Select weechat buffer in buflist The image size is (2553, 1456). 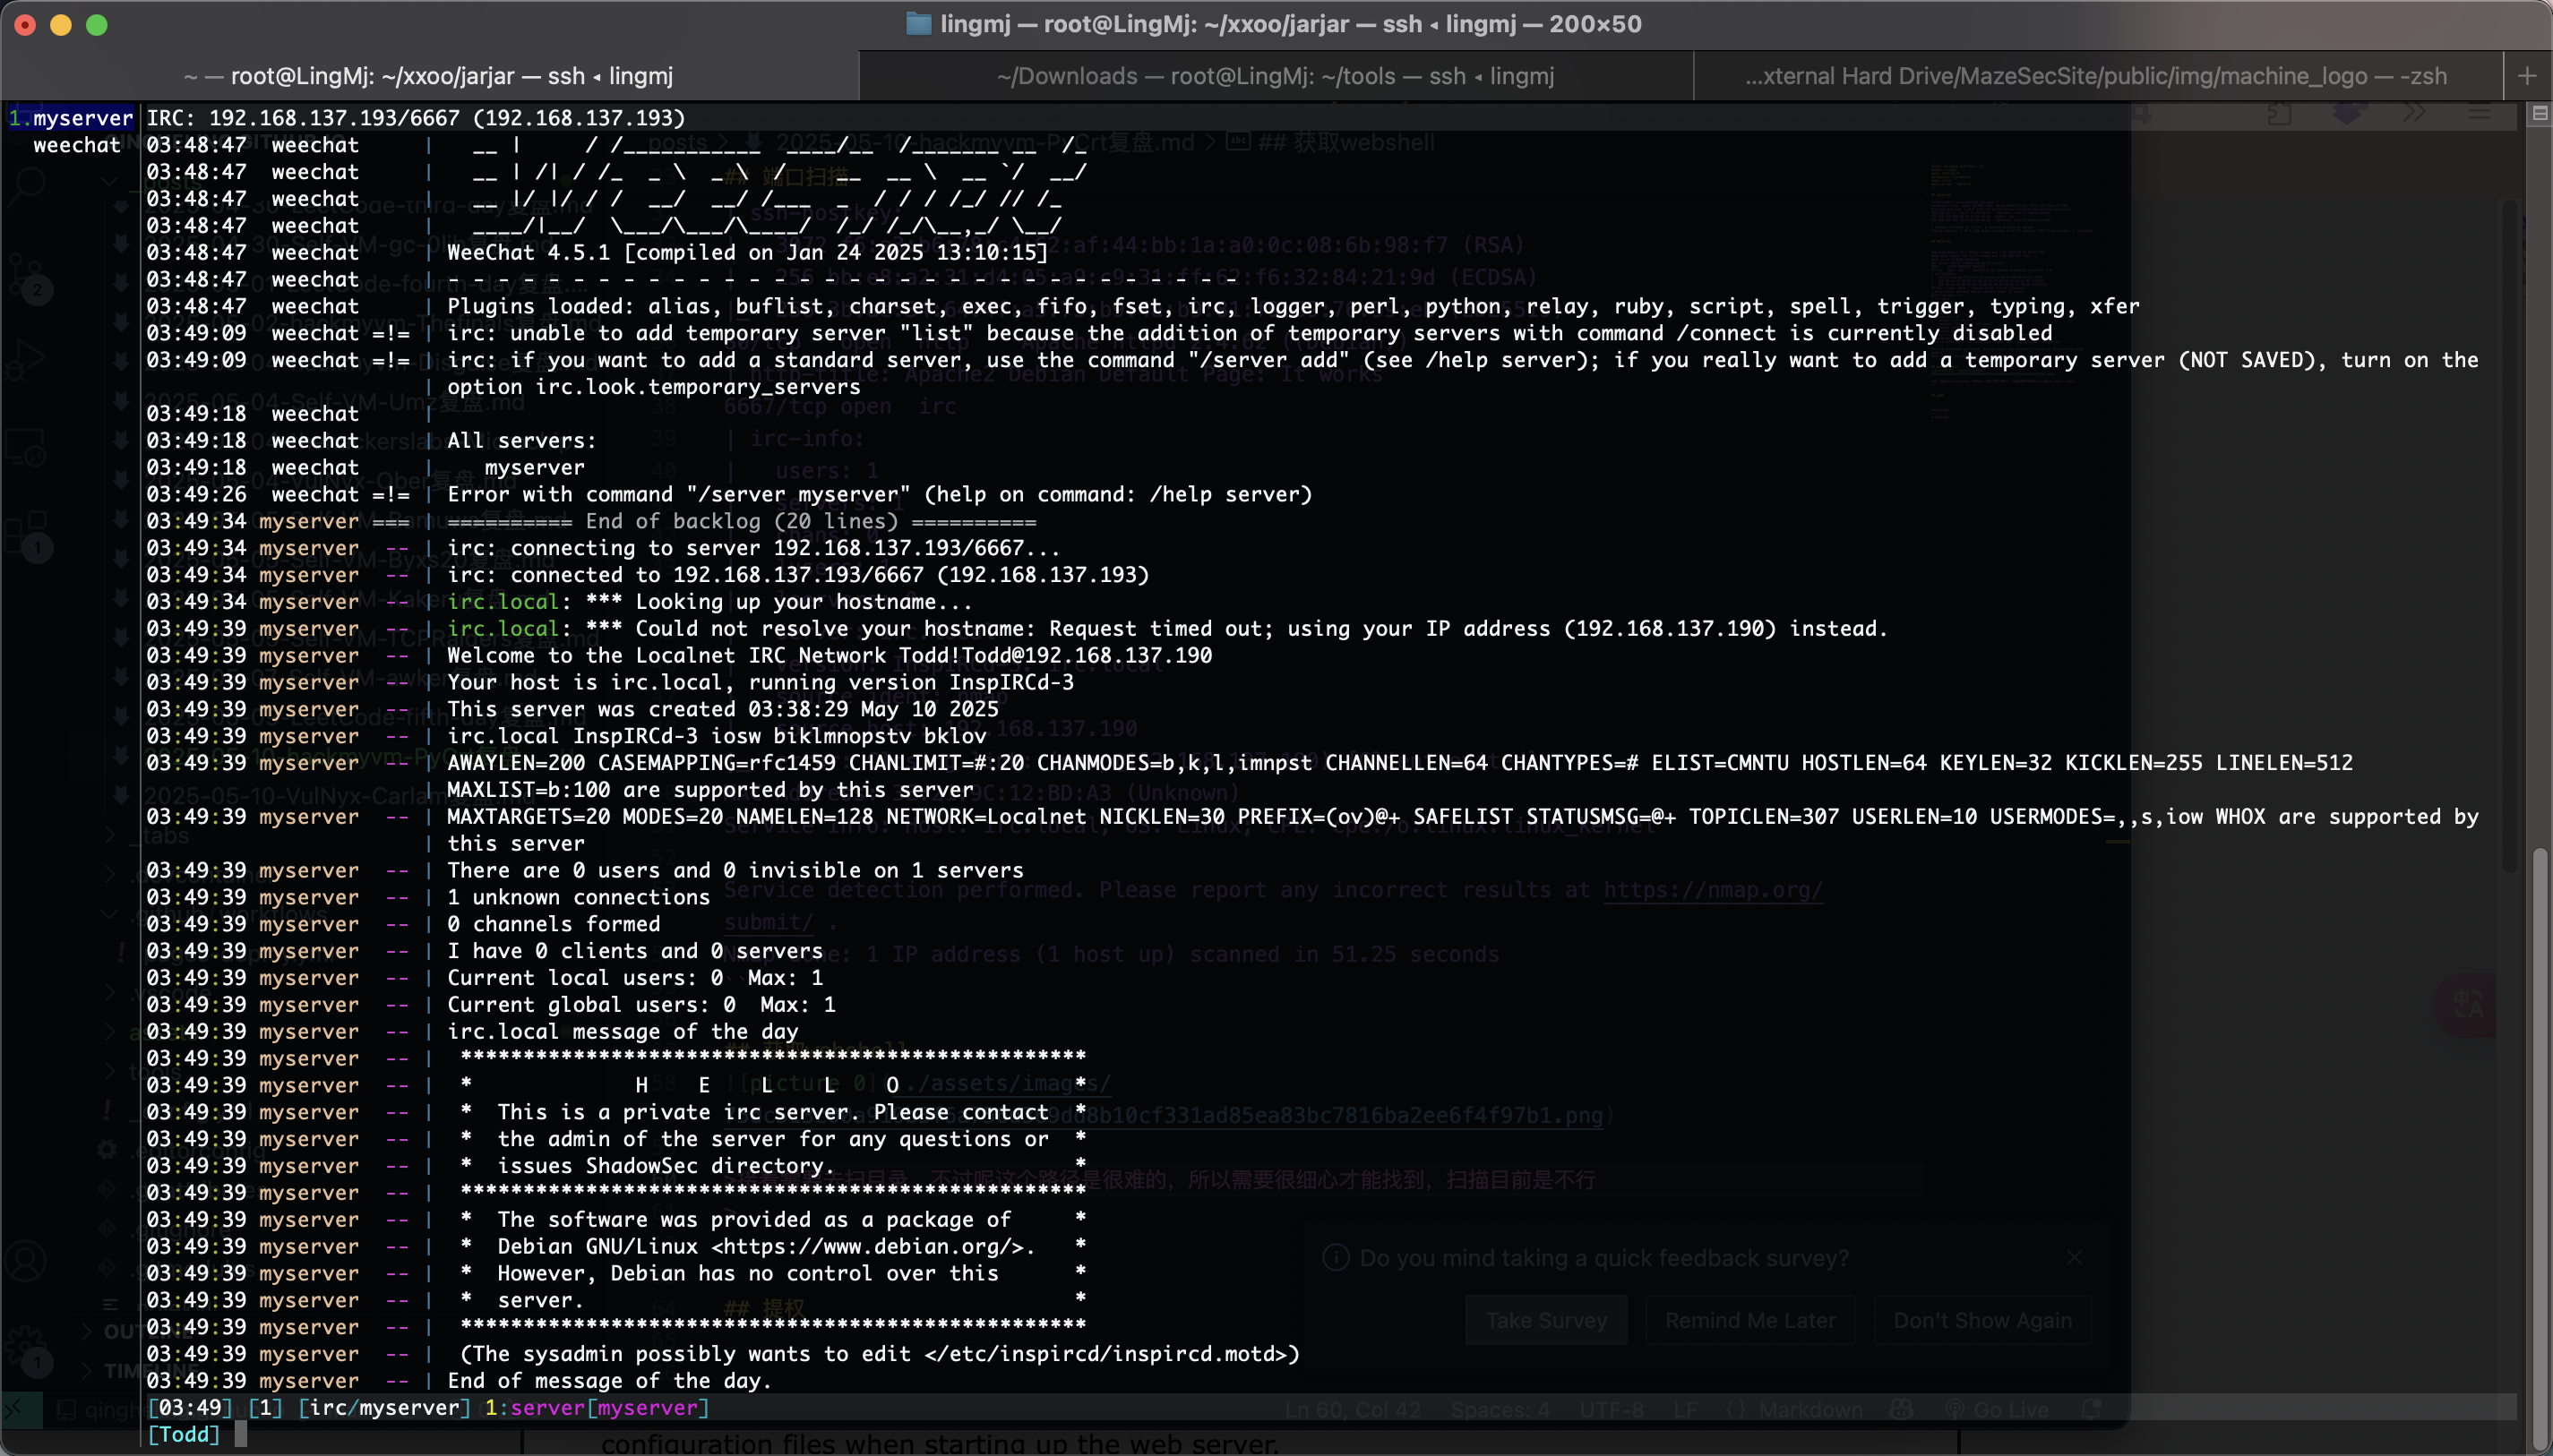point(77,145)
